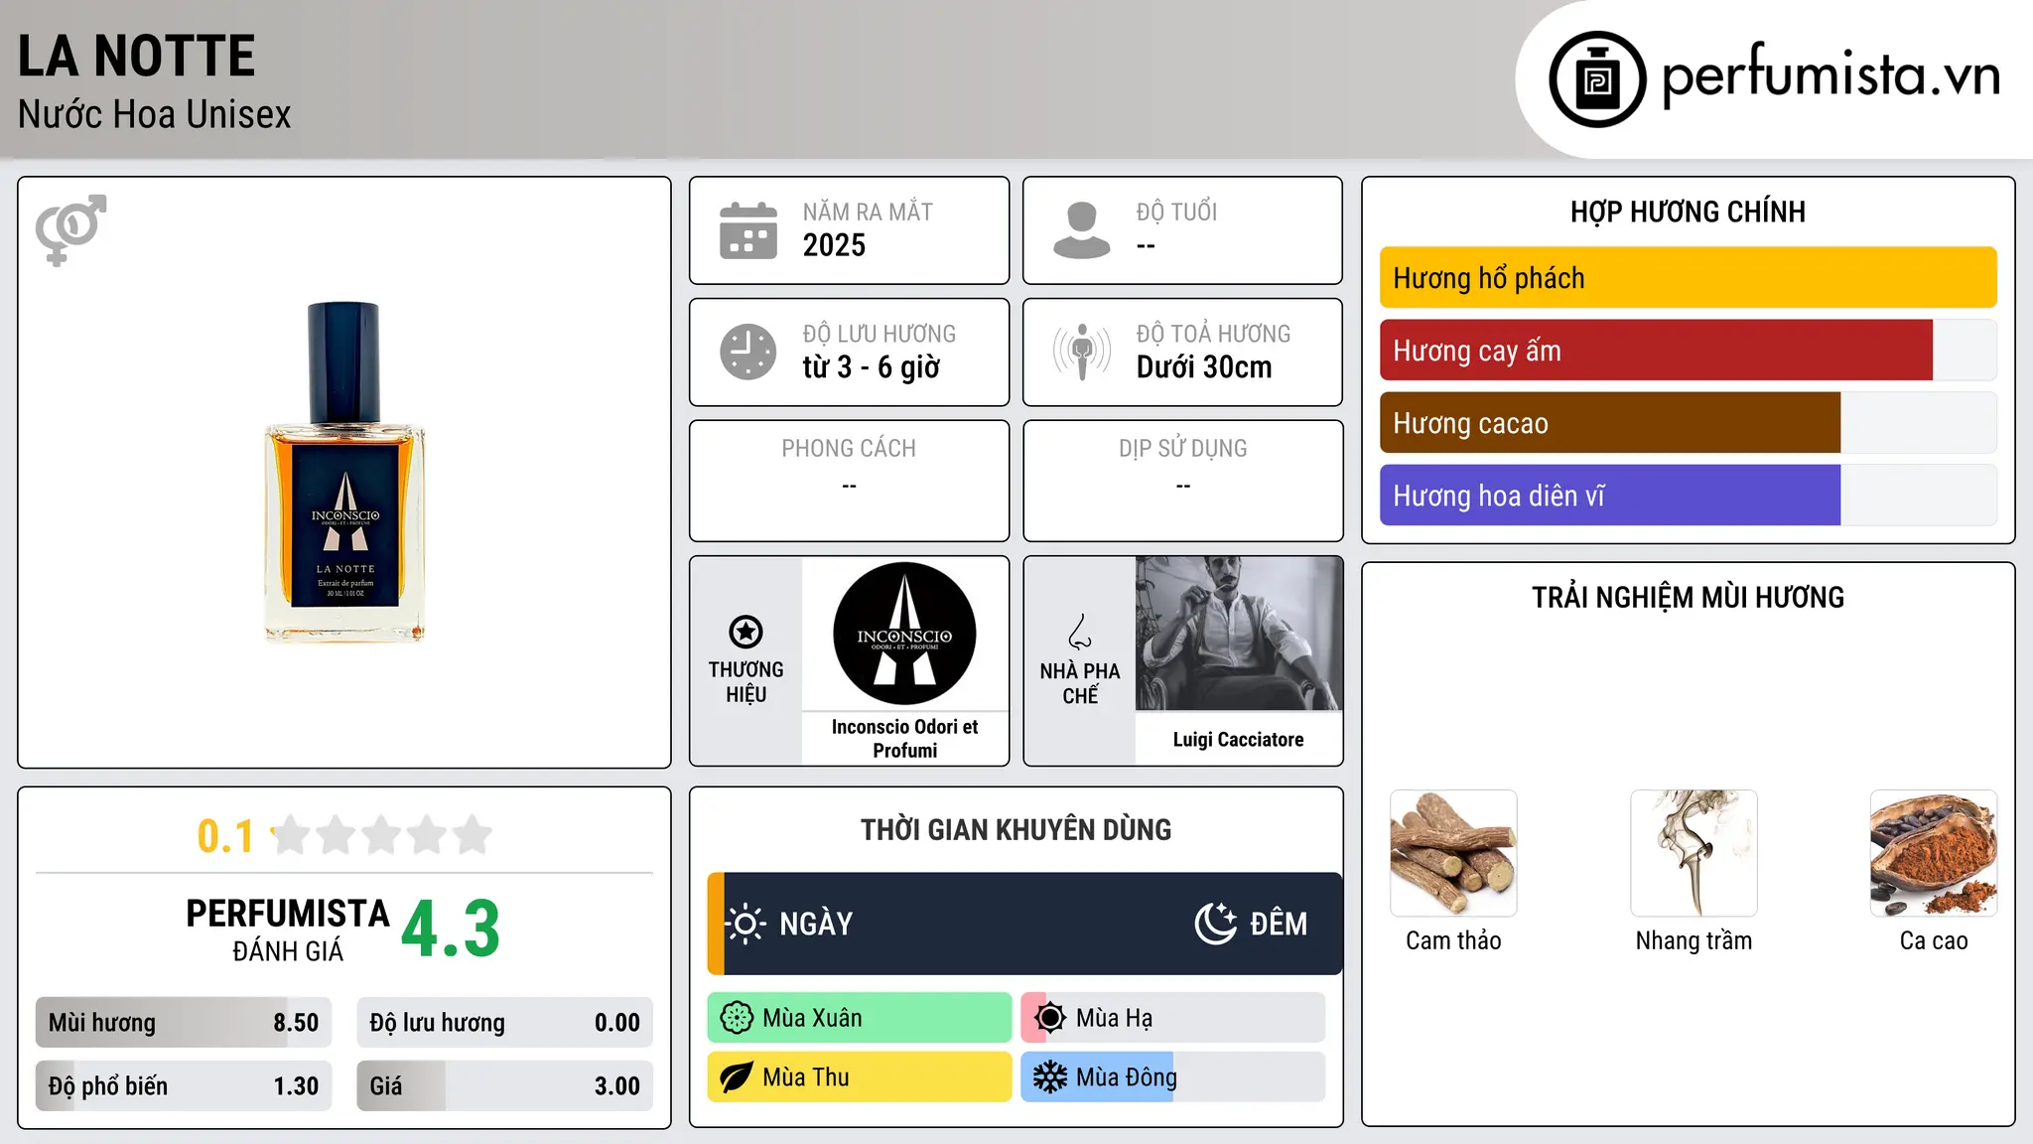Image resolution: width=2033 pixels, height=1144 pixels.
Task: Click the Mùi hương 8.50 score bar
Action: (184, 1023)
